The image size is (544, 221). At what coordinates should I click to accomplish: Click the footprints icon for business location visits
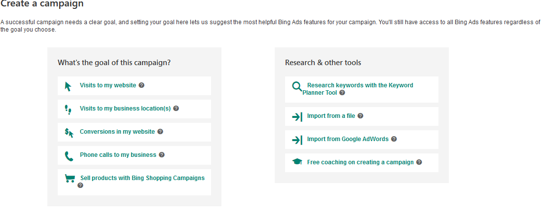tap(69, 110)
